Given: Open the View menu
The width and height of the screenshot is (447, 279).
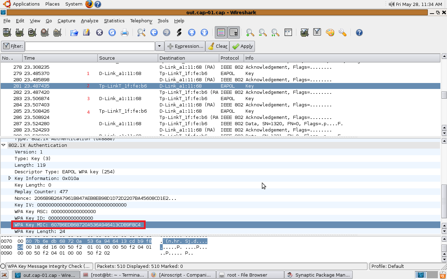Looking at the screenshot, I should click(x=35, y=21).
